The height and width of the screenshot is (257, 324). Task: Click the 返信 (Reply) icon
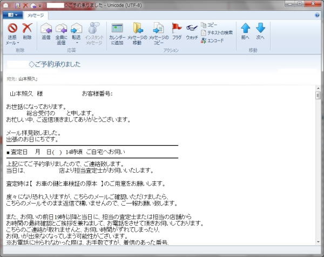[46, 31]
